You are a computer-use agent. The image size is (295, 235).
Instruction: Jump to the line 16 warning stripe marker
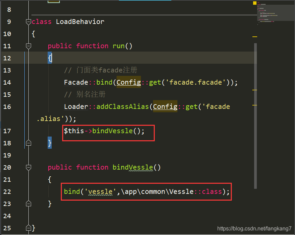point(254,105)
